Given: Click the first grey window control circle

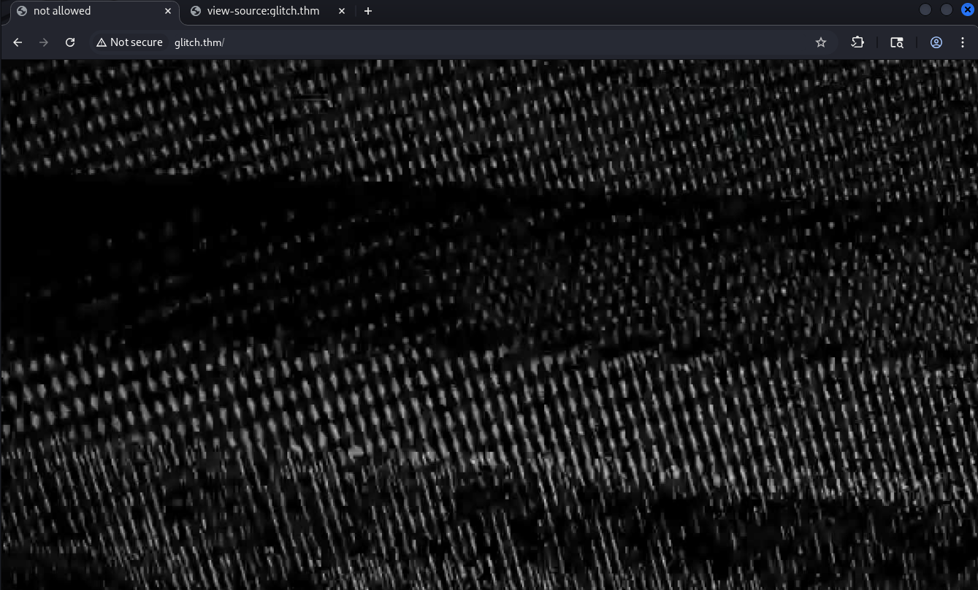Looking at the screenshot, I should click(x=925, y=9).
